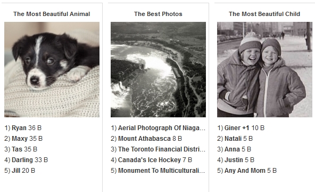Viewport: 315px width, 192px height.
Task: Click Canada's Ice Hockey entry
Action: point(150,160)
